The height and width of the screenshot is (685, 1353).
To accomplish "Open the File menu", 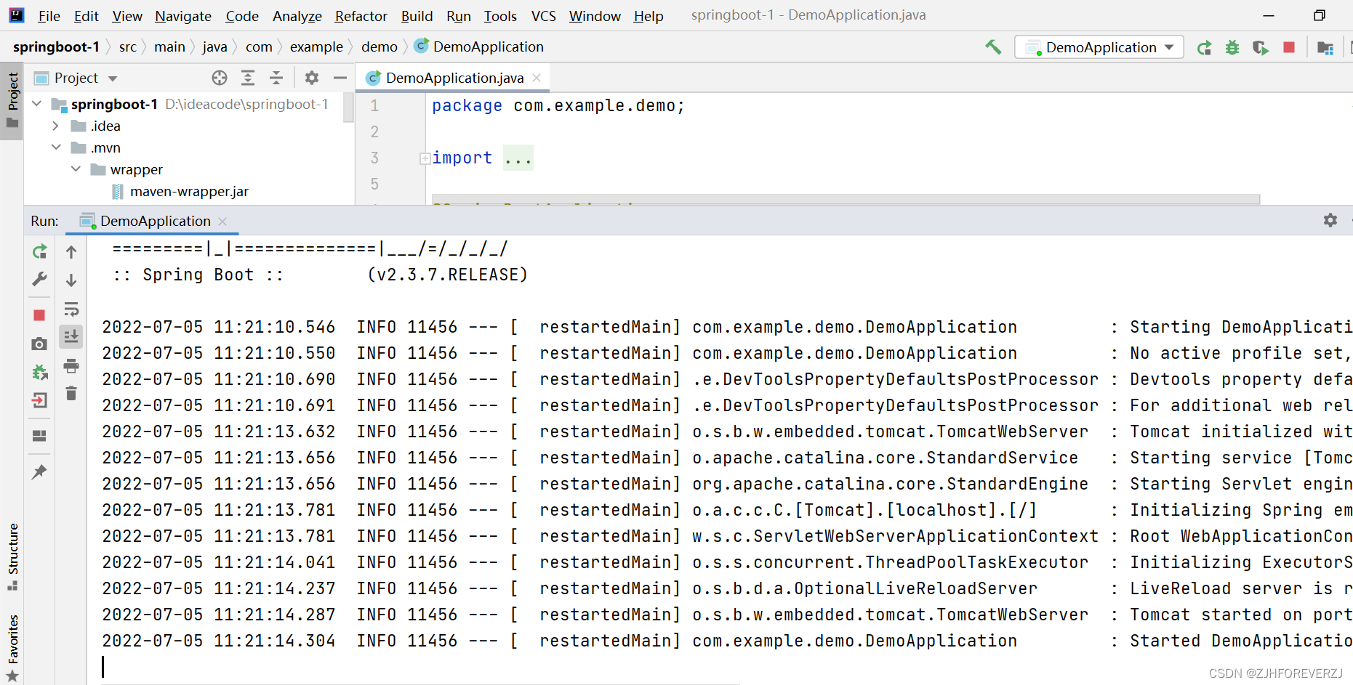I will pyautogui.click(x=49, y=16).
